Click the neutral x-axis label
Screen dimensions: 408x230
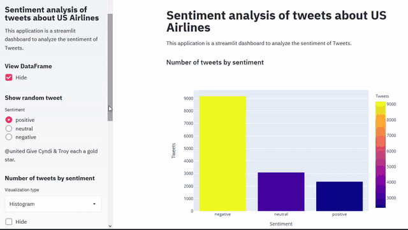pos(281,214)
